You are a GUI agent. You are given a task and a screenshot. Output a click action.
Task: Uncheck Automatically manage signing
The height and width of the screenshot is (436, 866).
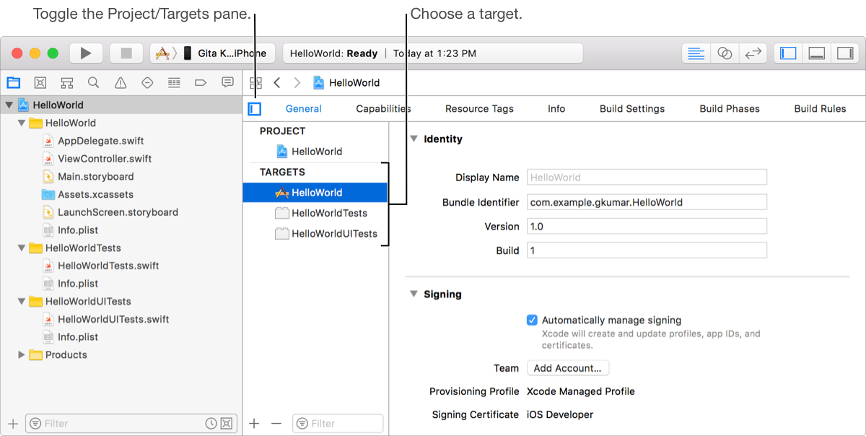coord(532,320)
